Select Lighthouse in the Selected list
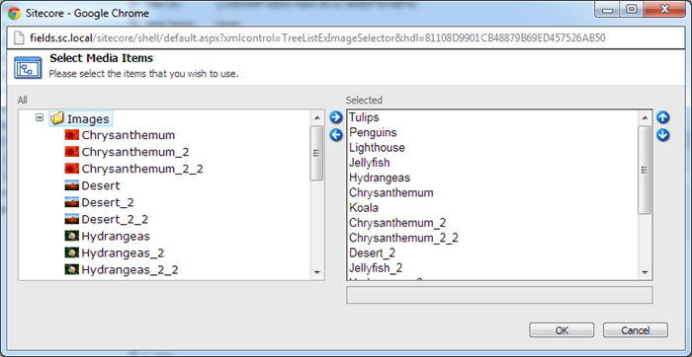 pos(377,148)
